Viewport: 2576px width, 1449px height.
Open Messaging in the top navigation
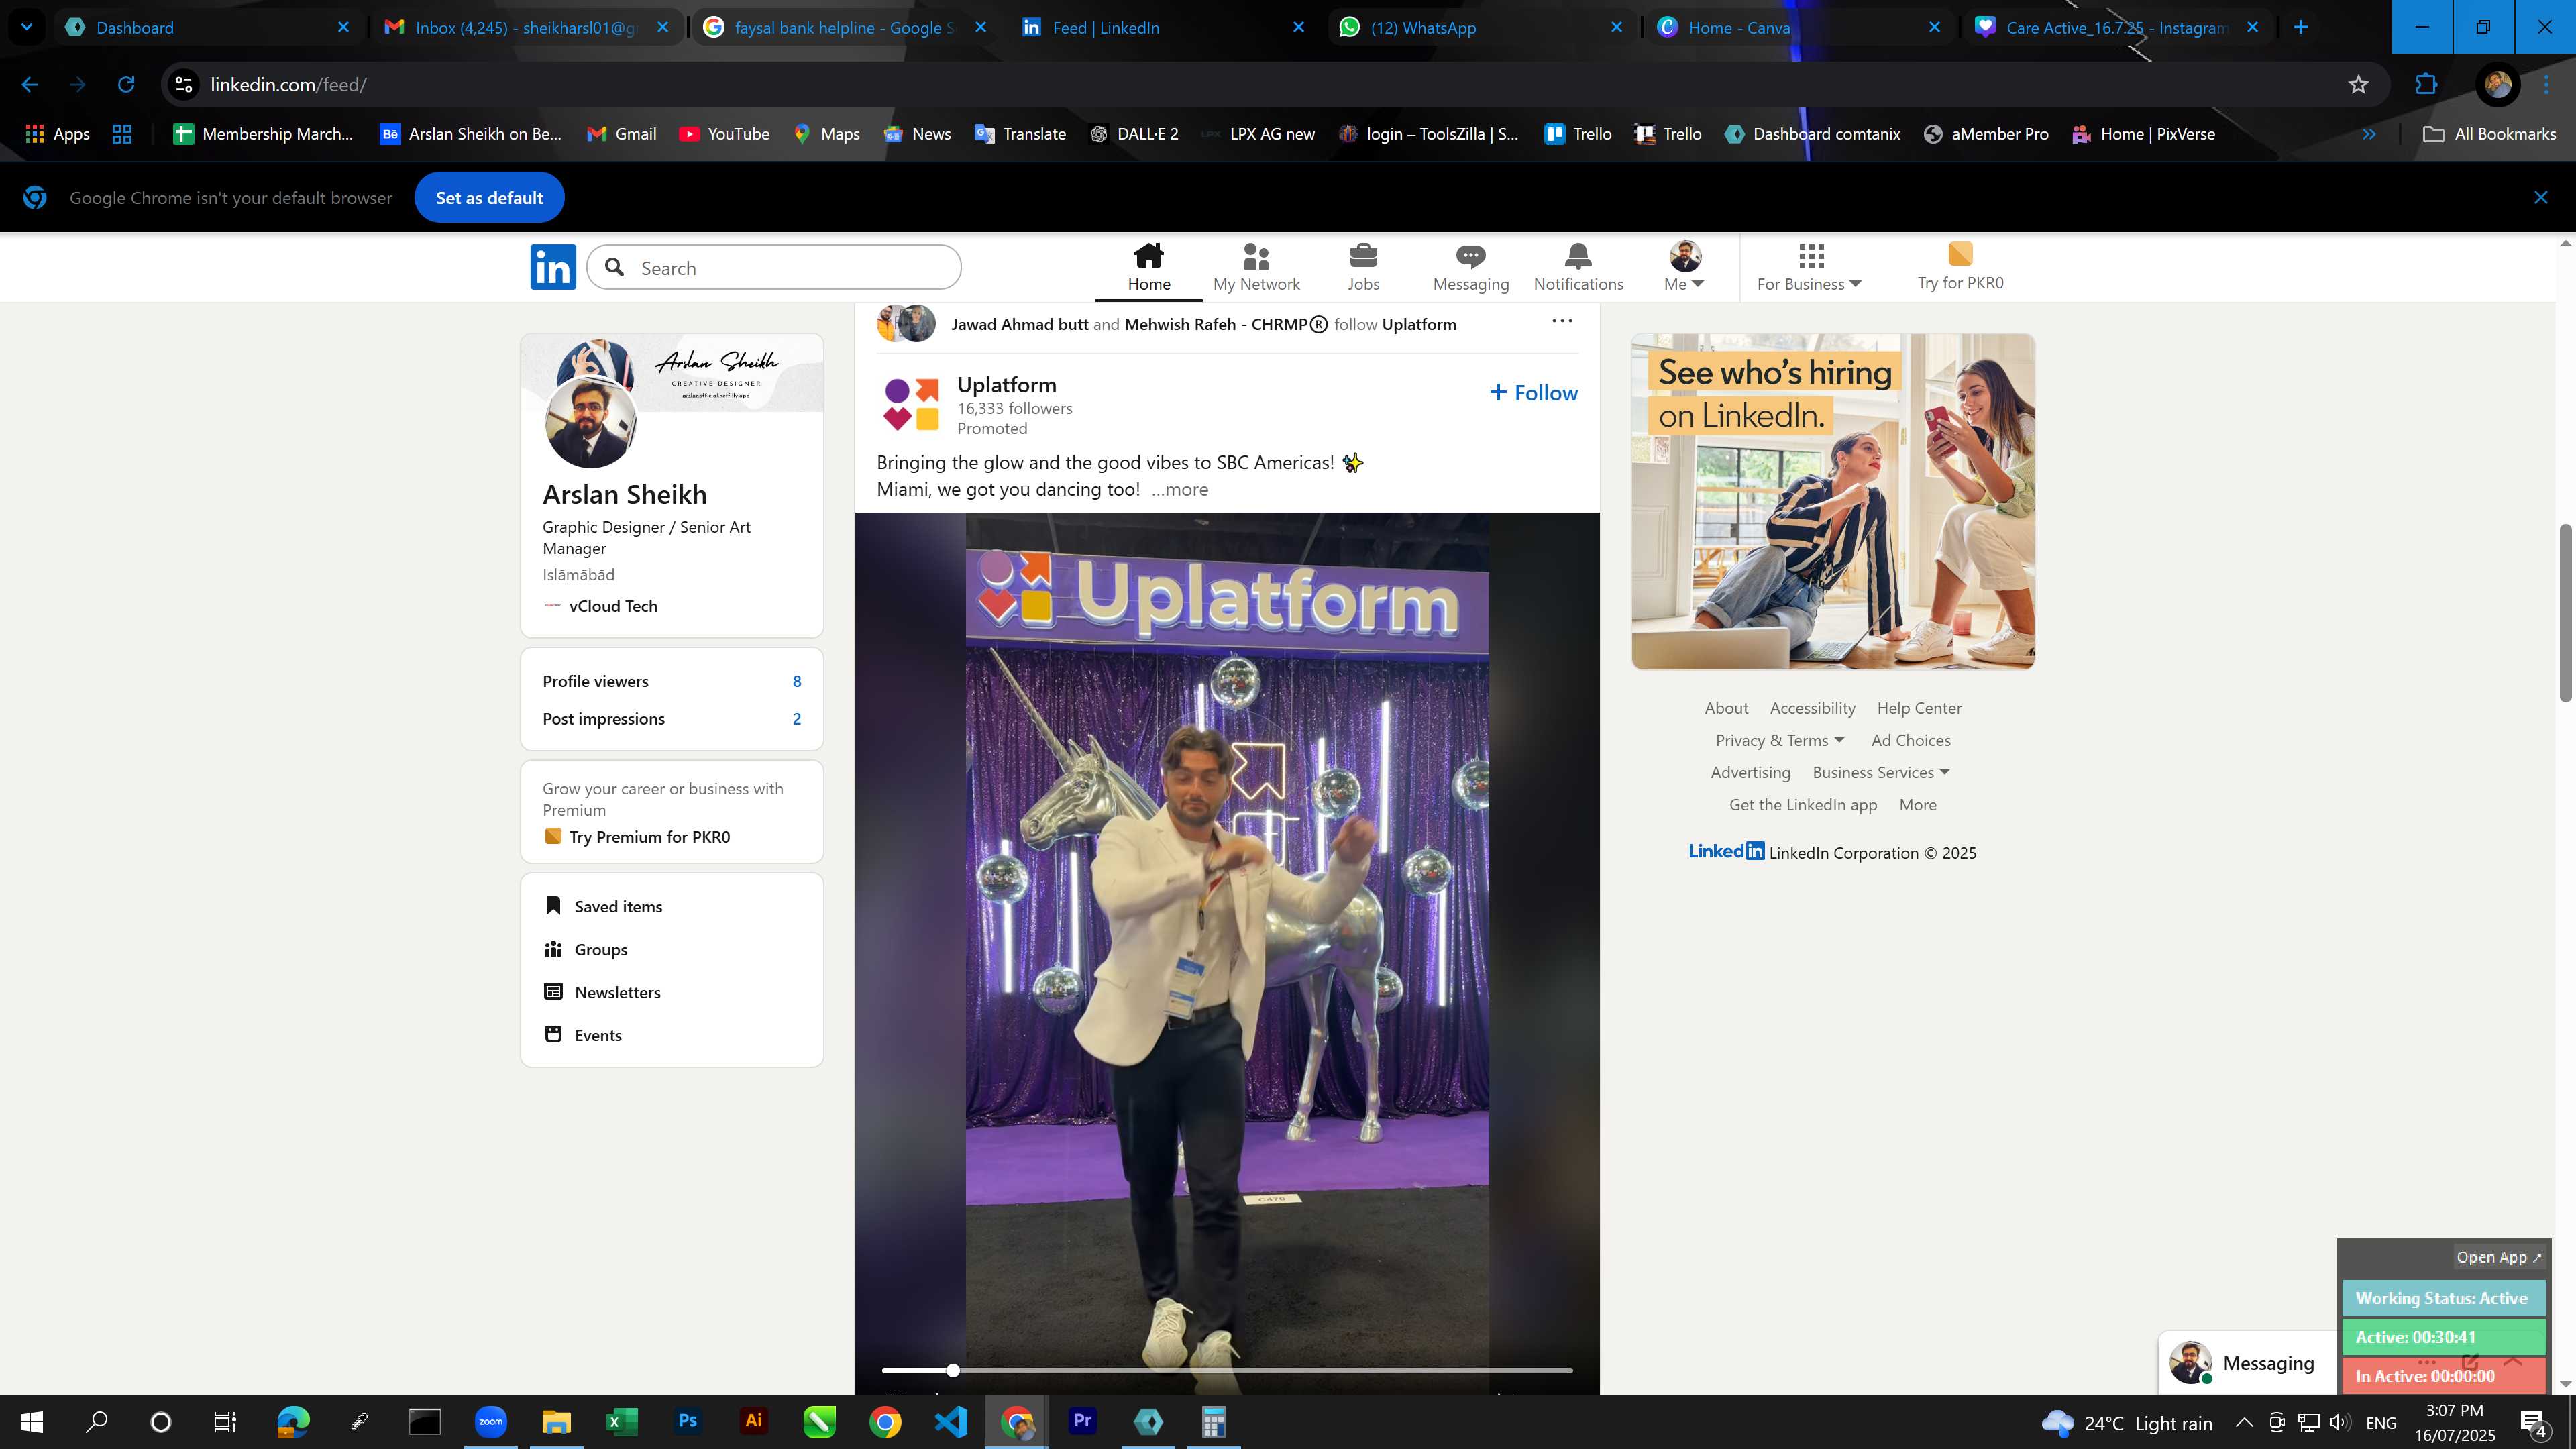tap(1470, 267)
